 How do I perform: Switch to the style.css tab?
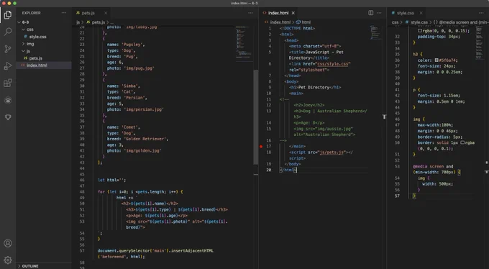click(405, 13)
